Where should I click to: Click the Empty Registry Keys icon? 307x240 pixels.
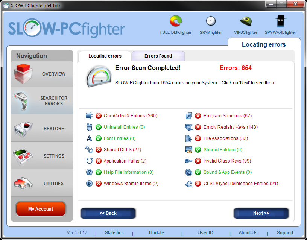coord(189,127)
